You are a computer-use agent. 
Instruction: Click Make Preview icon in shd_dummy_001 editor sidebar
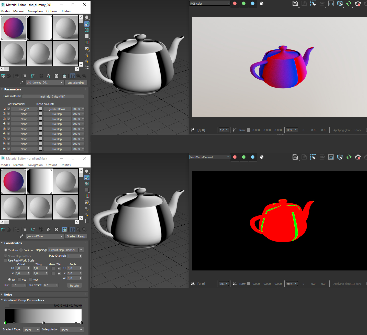pos(87,48)
